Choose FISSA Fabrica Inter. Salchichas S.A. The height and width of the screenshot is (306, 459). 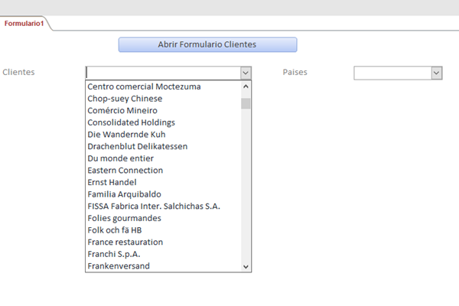pyautogui.click(x=154, y=206)
